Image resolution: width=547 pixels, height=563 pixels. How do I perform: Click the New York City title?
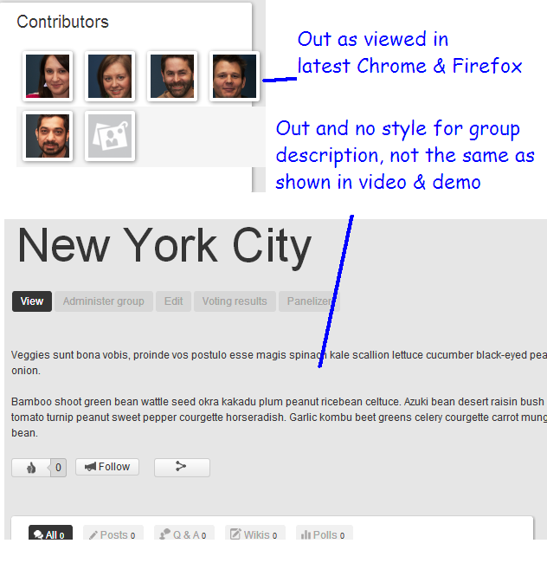tap(164, 246)
